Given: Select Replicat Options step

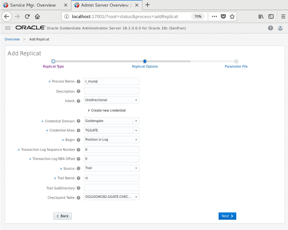Looking at the screenshot, I should tap(145, 66).
